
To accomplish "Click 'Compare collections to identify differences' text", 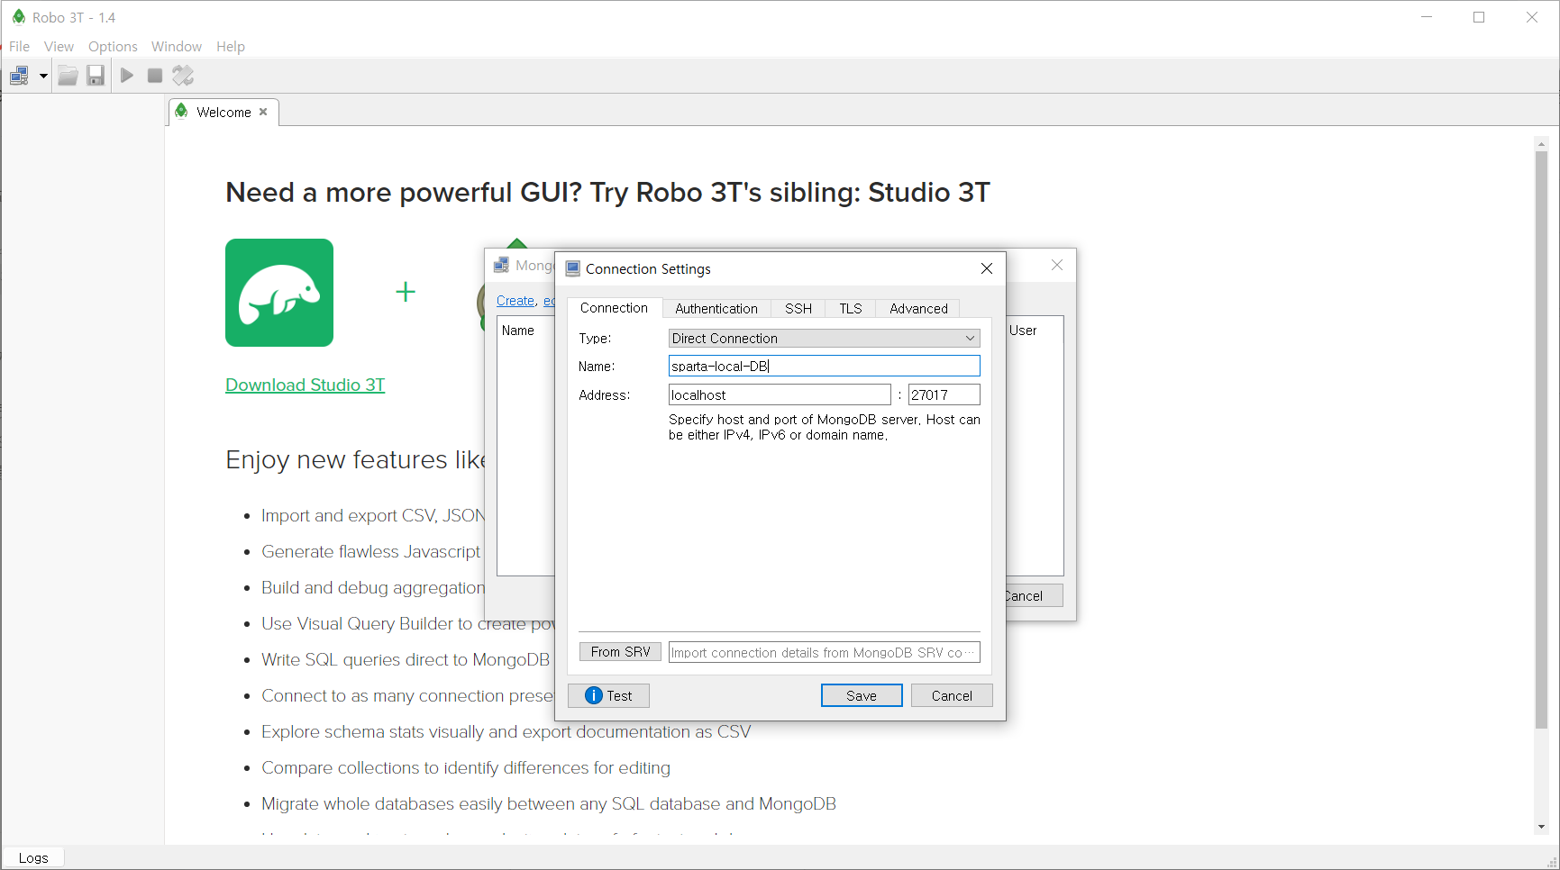I will coord(466,767).
